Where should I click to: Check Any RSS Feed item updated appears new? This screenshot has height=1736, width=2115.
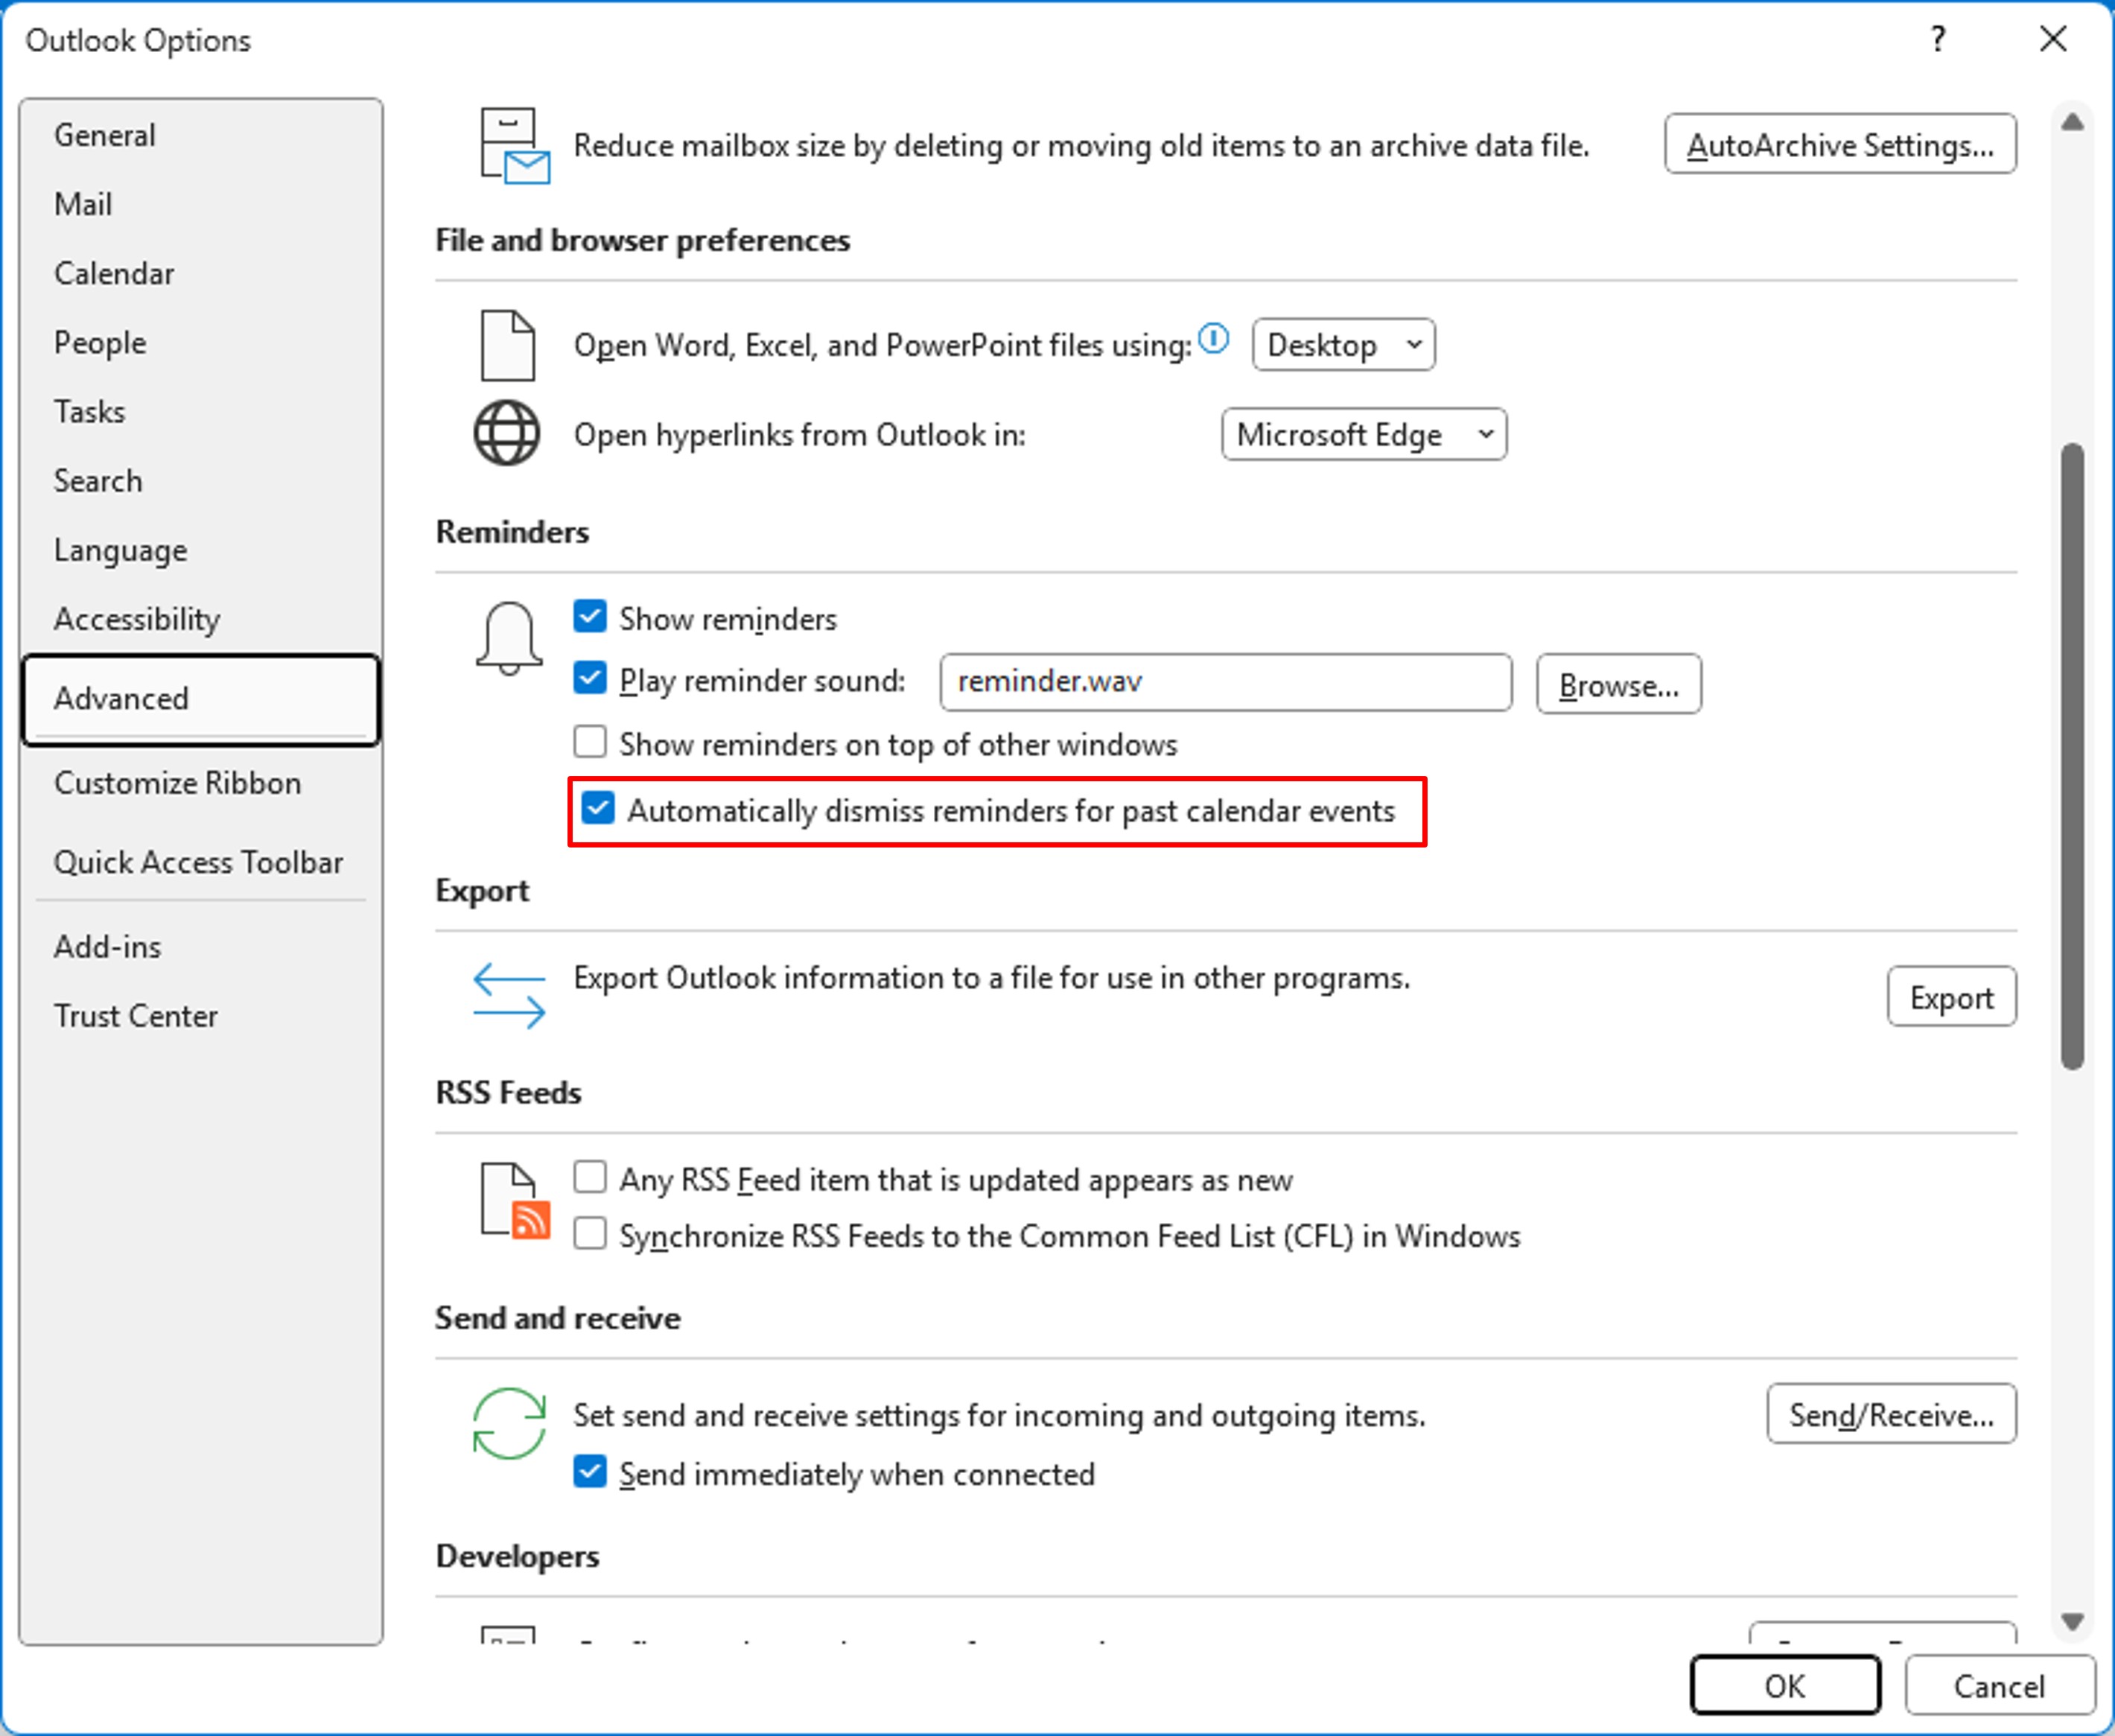tap(590, 1177)
